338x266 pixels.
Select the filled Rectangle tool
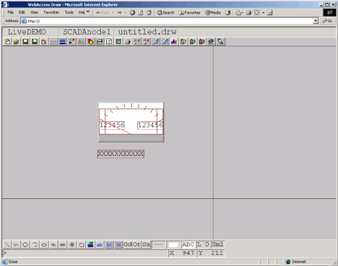[63, 245]
